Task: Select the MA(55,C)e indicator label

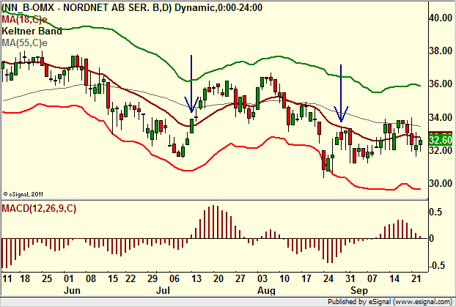Action: pyautogui.click(x=24, y=43)
